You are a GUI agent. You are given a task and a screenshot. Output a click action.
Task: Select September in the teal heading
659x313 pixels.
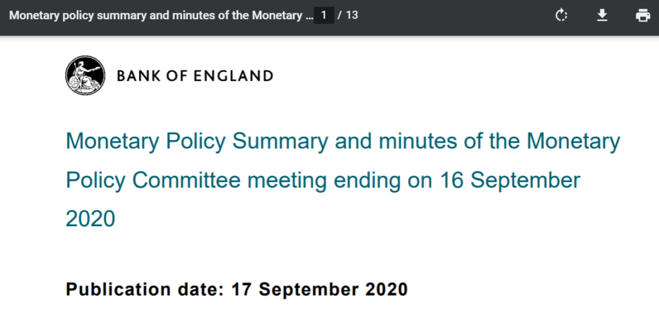525,181
